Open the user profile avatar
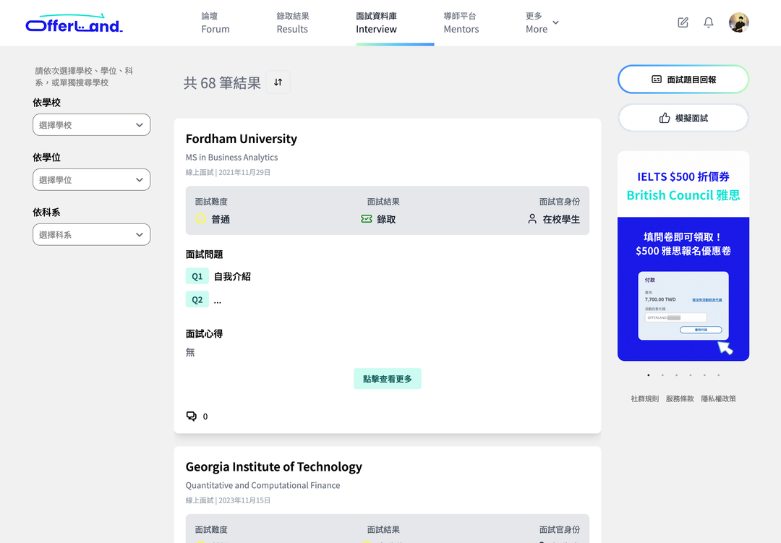781x543 pixels. [x=738, y=22]
